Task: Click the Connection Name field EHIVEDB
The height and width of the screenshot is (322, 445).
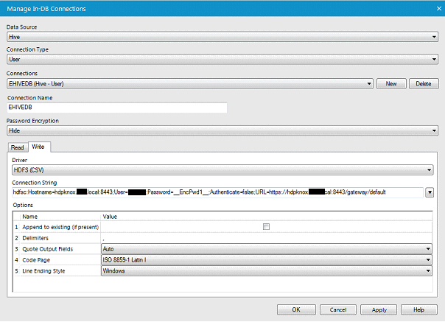Action: [117, 108]
